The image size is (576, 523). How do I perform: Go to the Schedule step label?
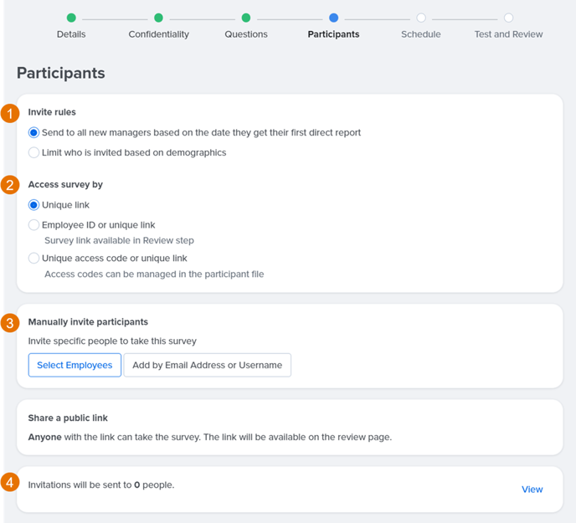click(x=421, y=34)
